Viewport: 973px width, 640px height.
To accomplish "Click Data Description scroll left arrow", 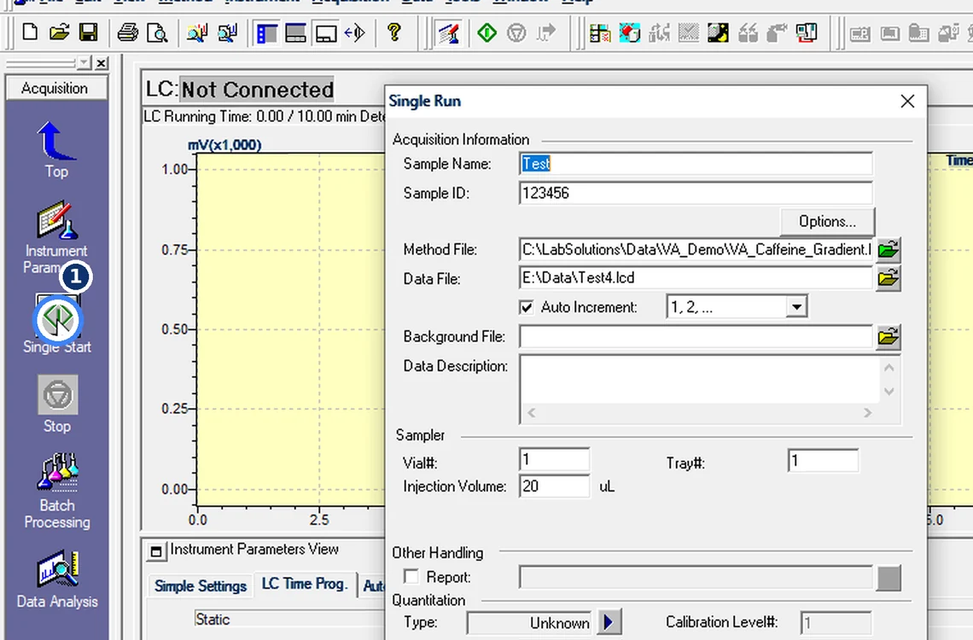I will pyautogui.click(x=532, y=413).
